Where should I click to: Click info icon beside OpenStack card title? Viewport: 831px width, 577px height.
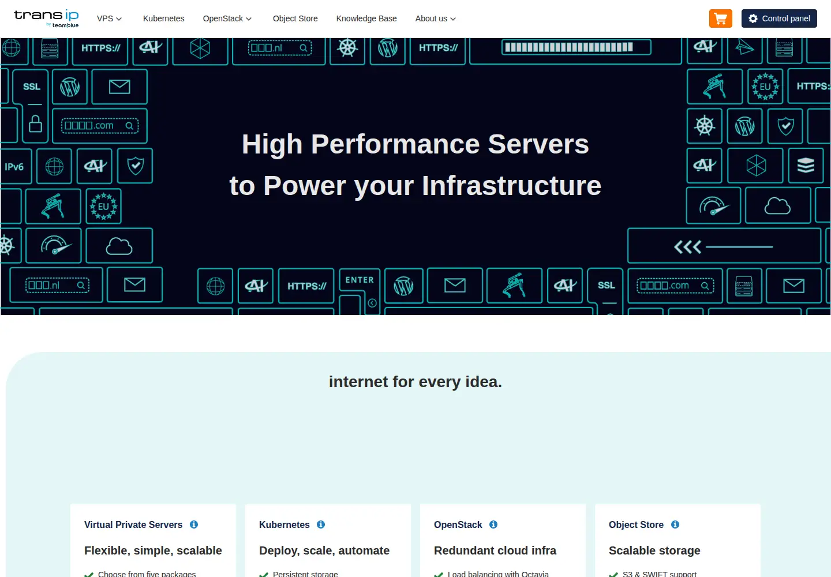point(493,524)
